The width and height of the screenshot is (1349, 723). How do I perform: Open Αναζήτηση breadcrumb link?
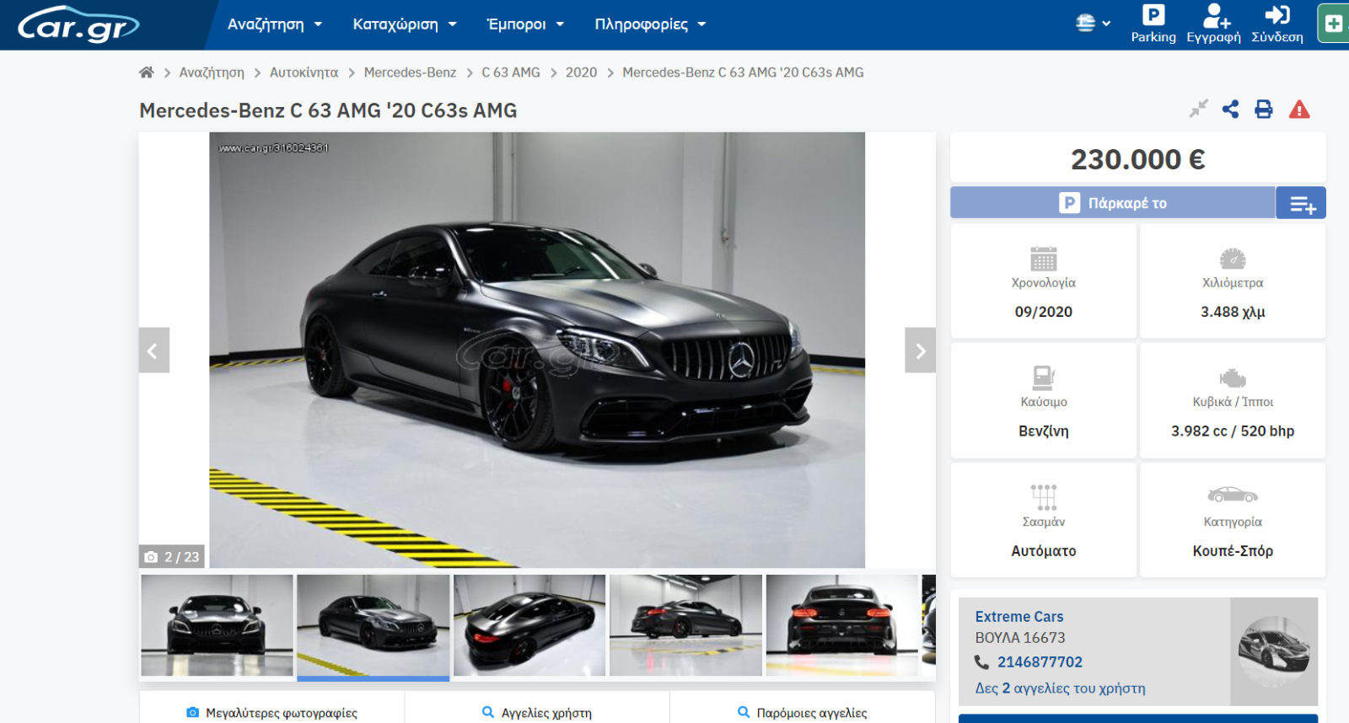[x=212, y=72]
